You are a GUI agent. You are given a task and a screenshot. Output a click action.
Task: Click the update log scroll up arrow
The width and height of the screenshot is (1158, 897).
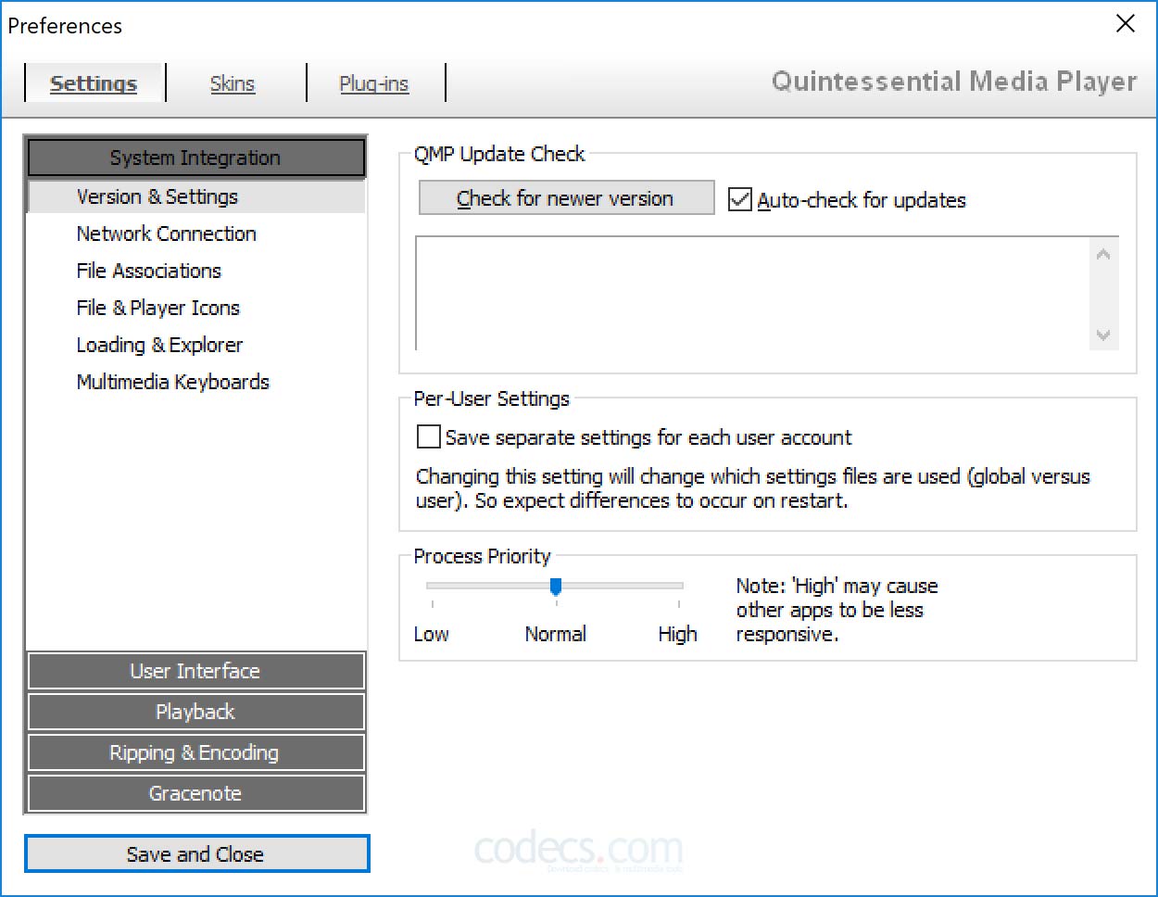[1102, 255]
